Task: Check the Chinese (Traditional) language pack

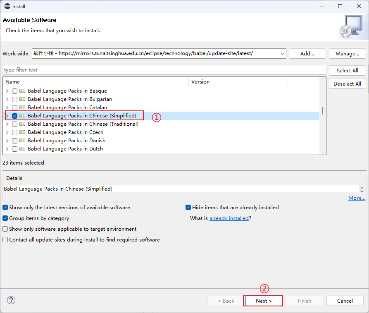Action: [14, 124]
